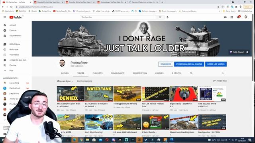The height and width of the screenshot is (143, 255).
Task: Open Can't Stop Cheating video thumbnail
Action: tap(99, 122)
